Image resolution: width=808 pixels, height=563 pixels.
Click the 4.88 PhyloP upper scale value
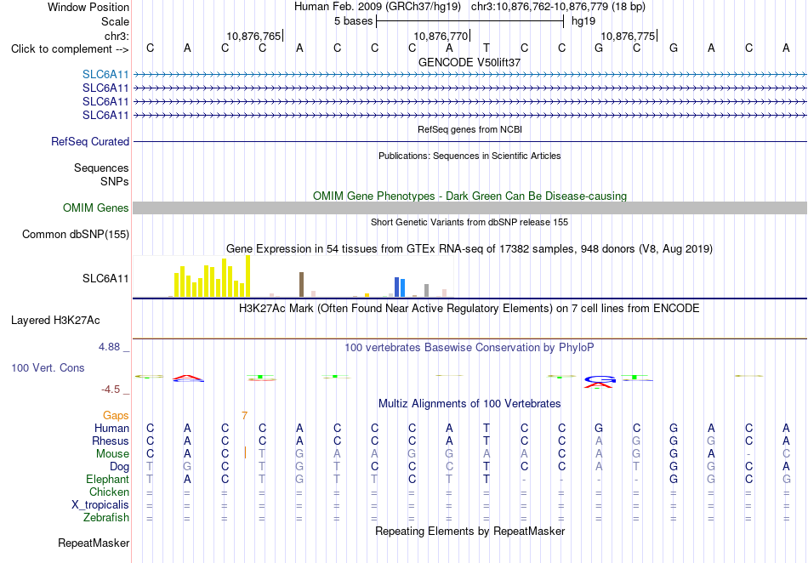[109, 347]
